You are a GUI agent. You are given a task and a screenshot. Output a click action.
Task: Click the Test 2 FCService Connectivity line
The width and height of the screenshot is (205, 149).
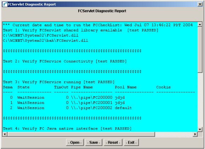pos(65,61)
